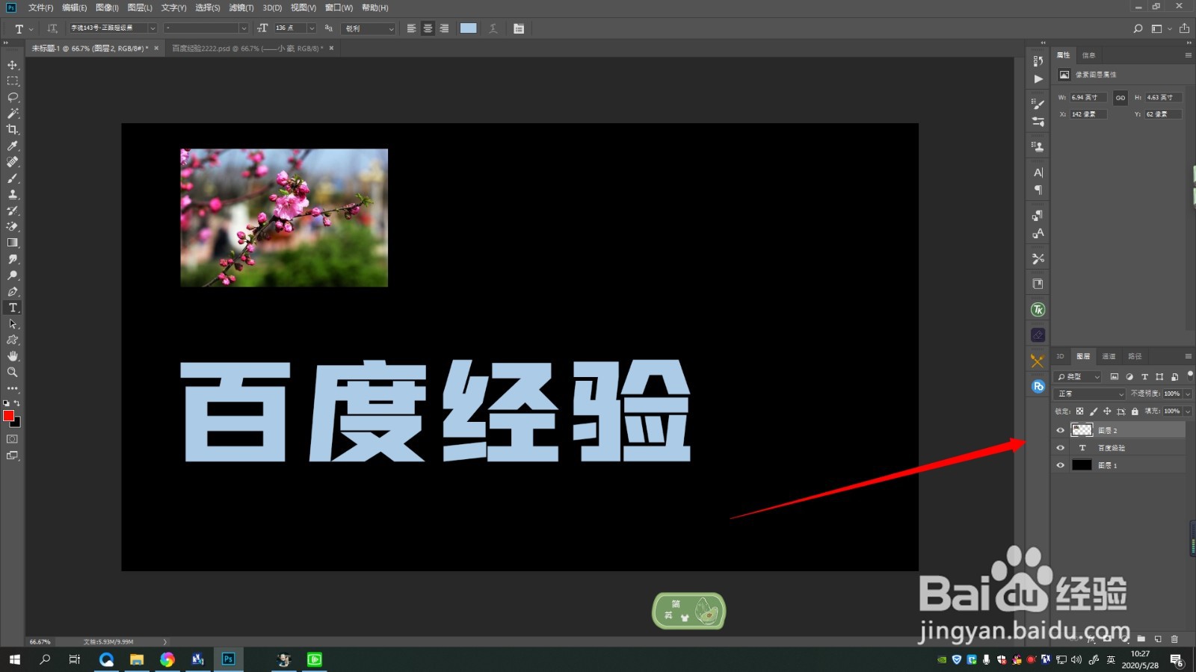The image size is (1196, 672).
Task: Open the type tool preset picker arrow
Action: pos(31,29)
